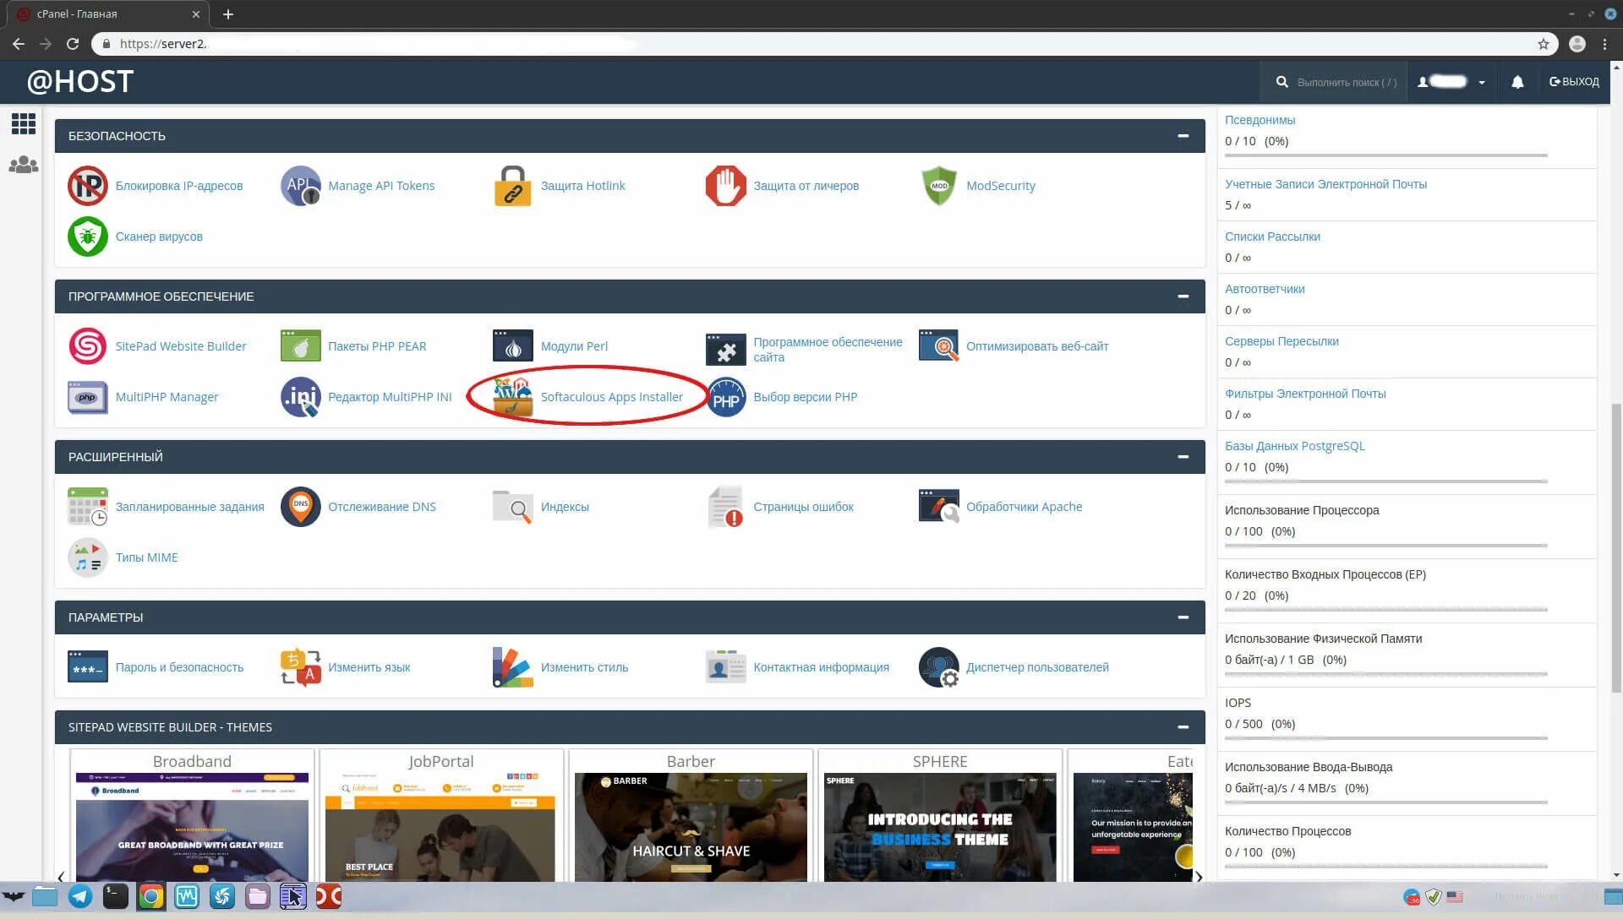Click the Отслеживание DNS icon
The width and height of the screenshot is (1623, 919).
tap(300, 507)
